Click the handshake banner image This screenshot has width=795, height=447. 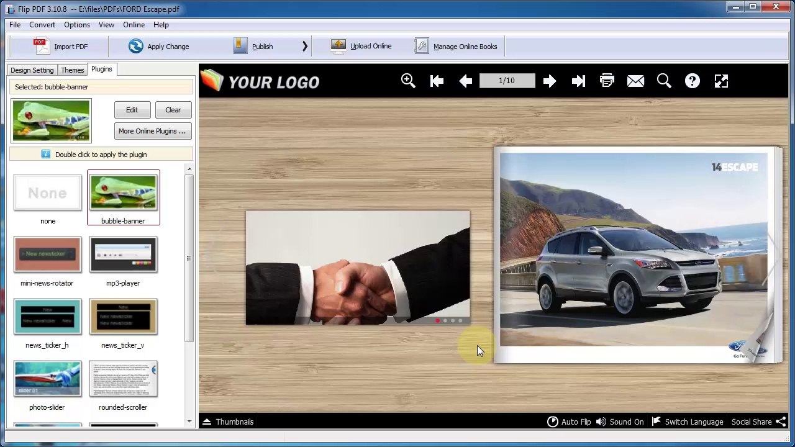(358, 268)
